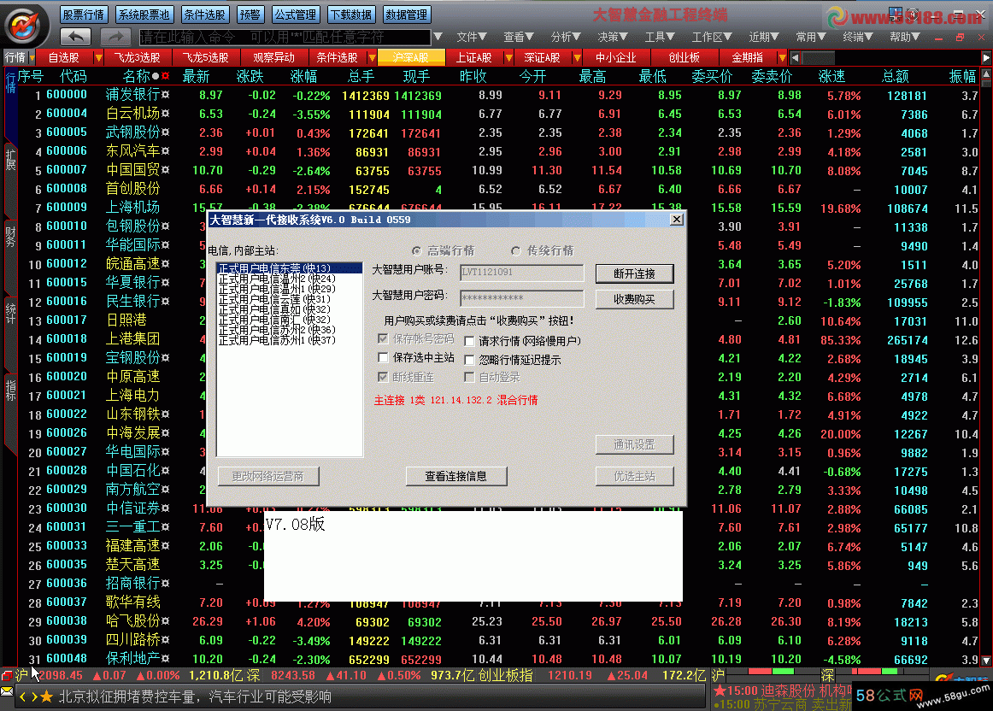Screen dimensions: 993x711
Task: Open the 分析 dropdown menu
Action: pyautogui.click(x=566, y=38)
